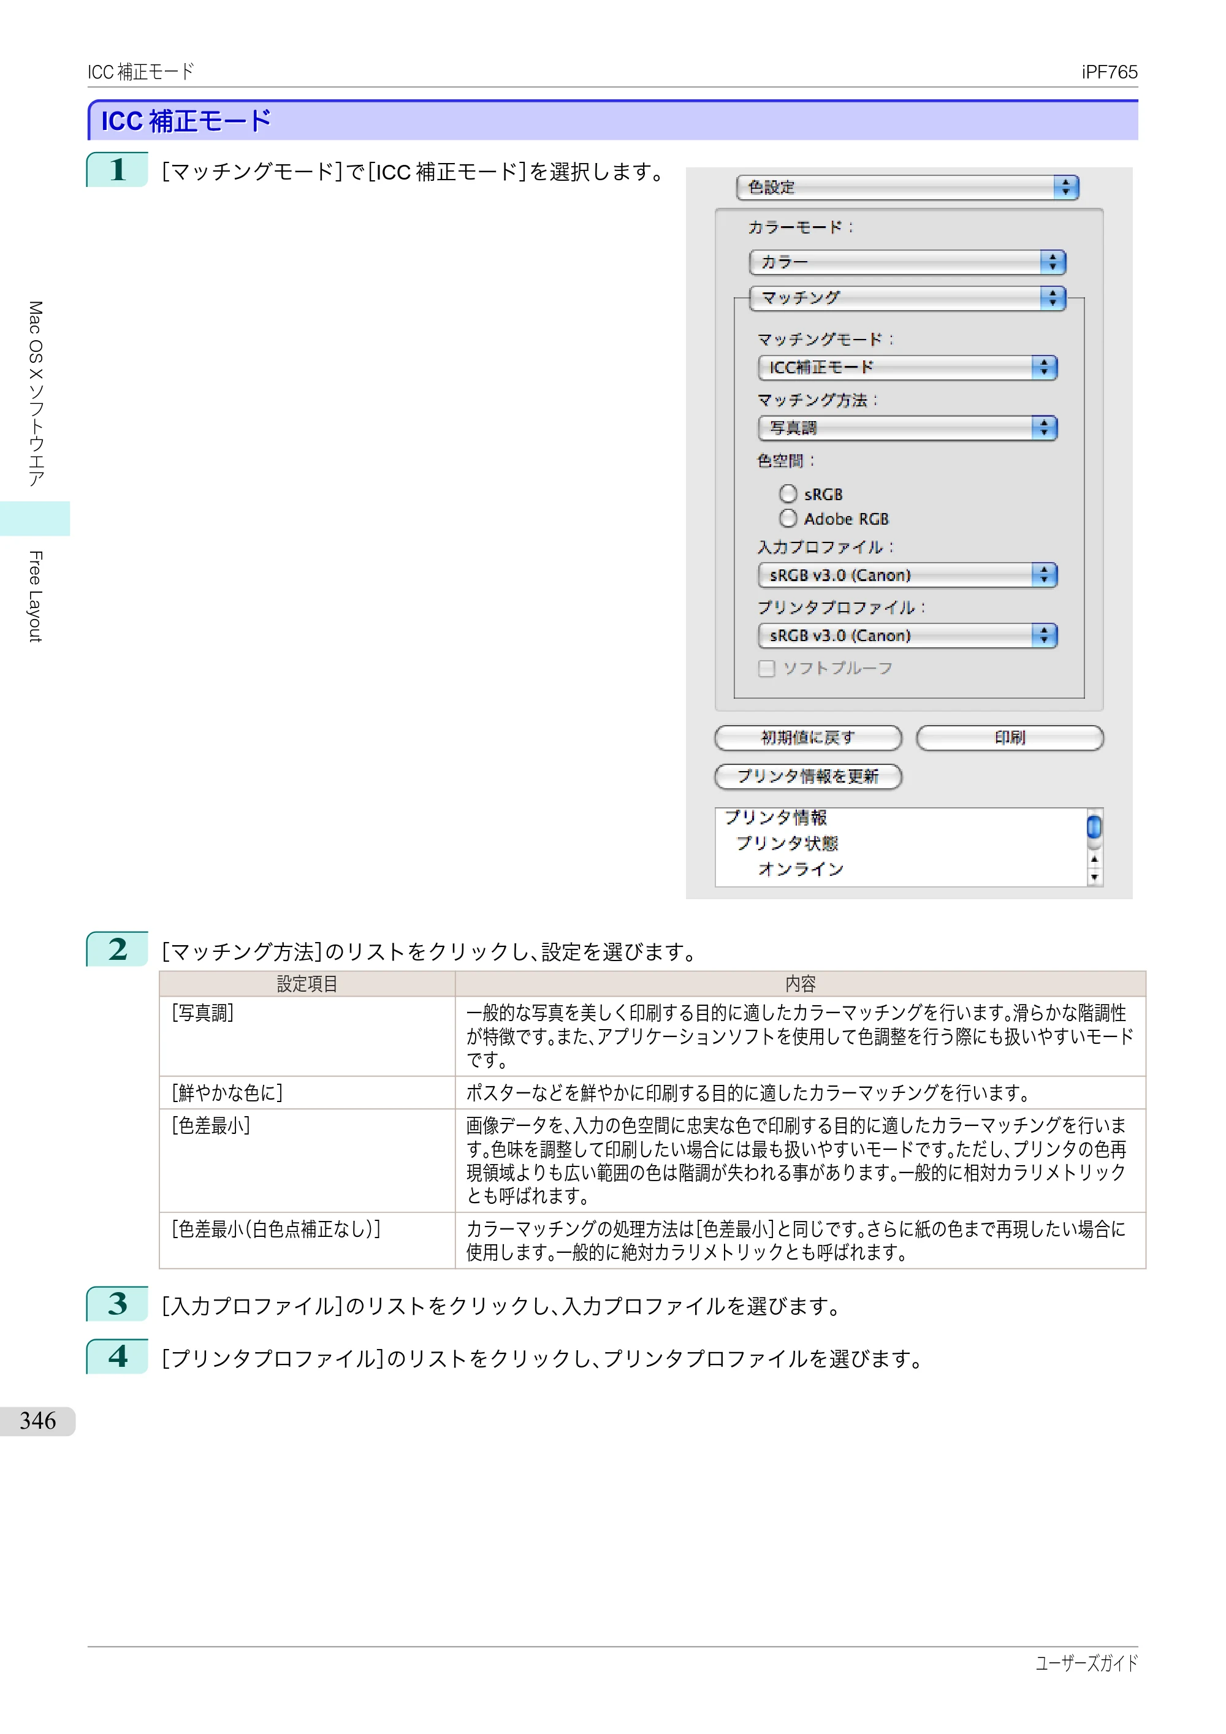Open the マッチング方法 dropdown showing 写真調

click(907, 427)
